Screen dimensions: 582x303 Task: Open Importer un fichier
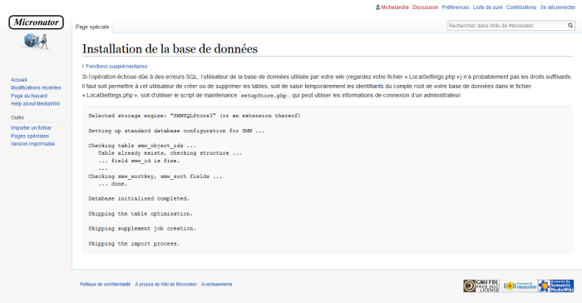pos(32,128)
